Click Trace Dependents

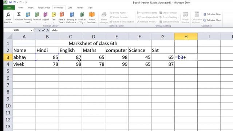(x=147, y=17)
